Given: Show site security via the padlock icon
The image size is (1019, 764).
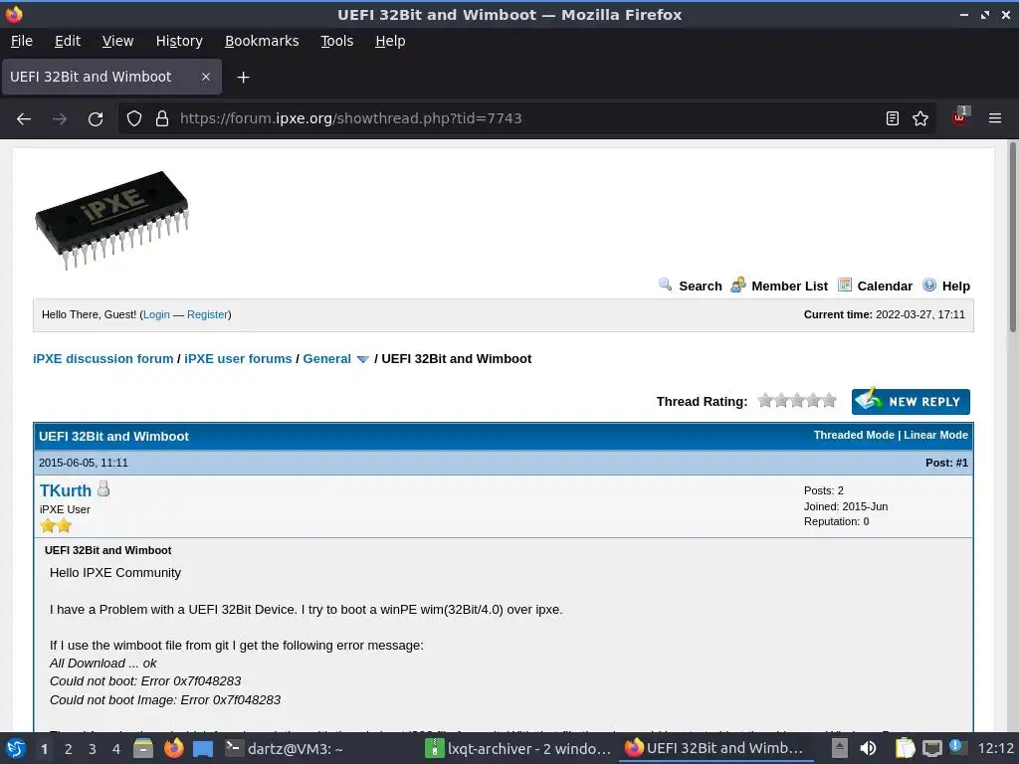Looking at the screenshot, I should click(x=162, y=118).
